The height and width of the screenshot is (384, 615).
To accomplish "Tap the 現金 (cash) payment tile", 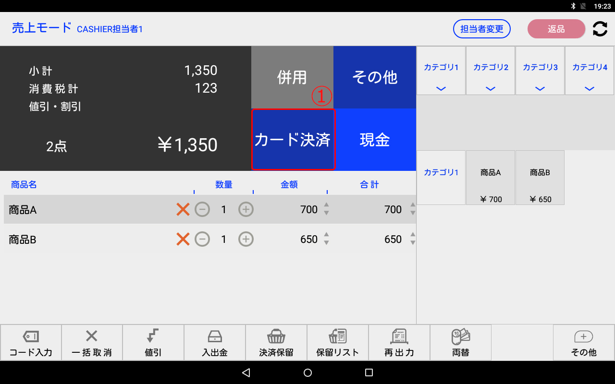I will (375, 139).
